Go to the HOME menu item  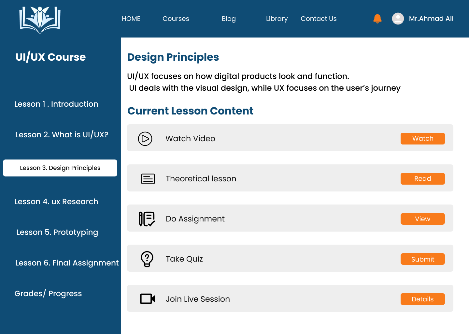pyautogui.click(x=131, y=19)
